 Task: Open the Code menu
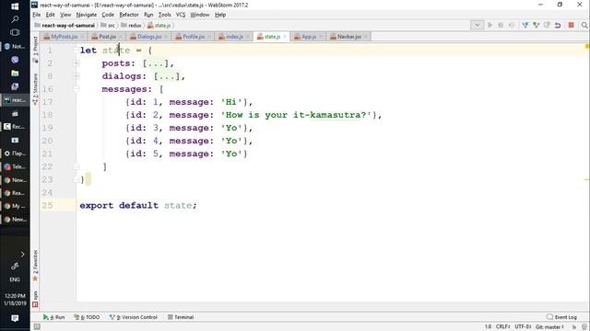point(108,15)
